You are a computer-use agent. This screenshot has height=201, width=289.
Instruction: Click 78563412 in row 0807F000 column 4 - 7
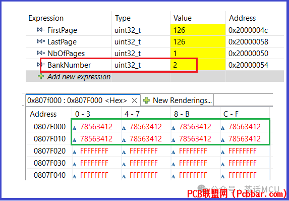coord(146,127)
